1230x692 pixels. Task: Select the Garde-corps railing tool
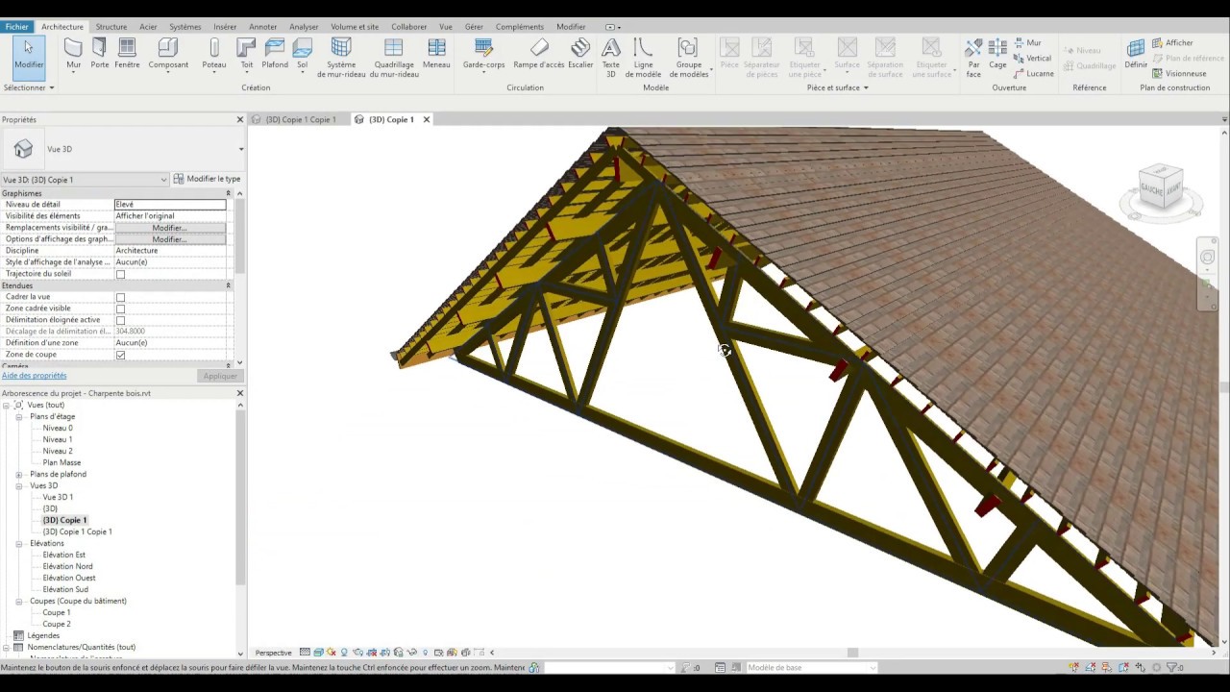click(483, 53)
